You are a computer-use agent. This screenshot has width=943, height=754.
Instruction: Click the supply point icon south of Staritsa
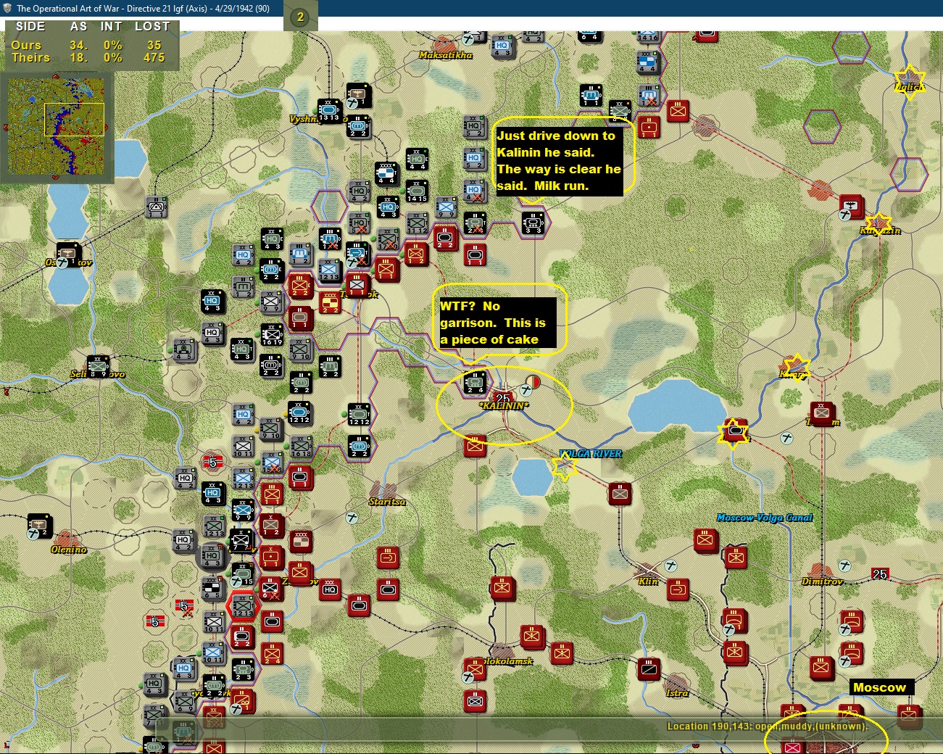click(x=352, y=518)
